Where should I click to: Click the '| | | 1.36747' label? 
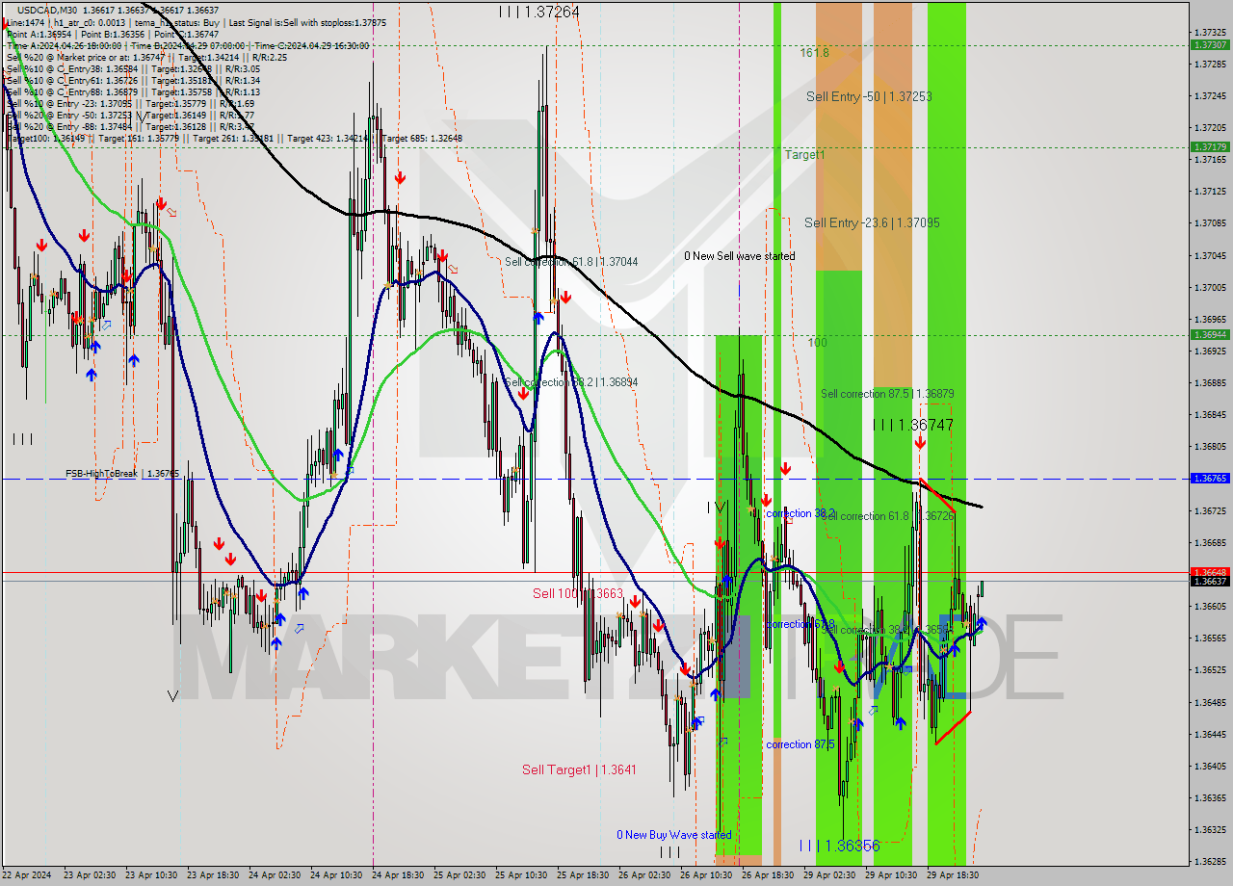pos(913,425)
